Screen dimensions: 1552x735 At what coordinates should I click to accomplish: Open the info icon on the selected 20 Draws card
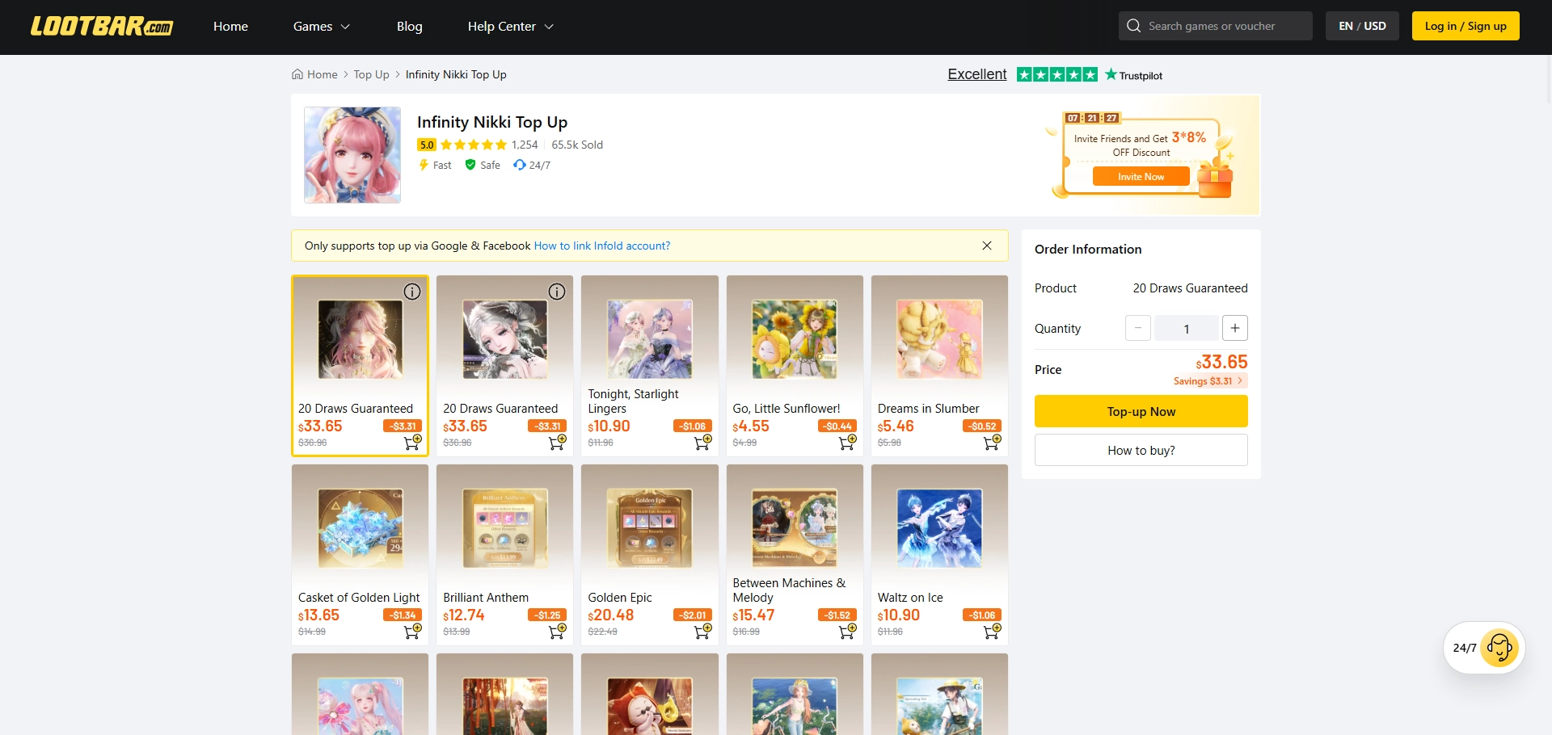[x=412, y=292]
